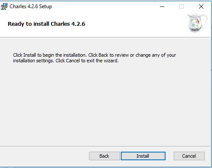
Task: Go to previous step via Back button
Action: point(104,156)
